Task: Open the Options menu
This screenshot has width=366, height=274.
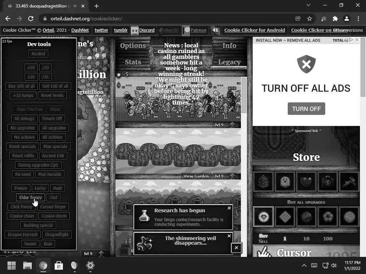Action: 133,46
